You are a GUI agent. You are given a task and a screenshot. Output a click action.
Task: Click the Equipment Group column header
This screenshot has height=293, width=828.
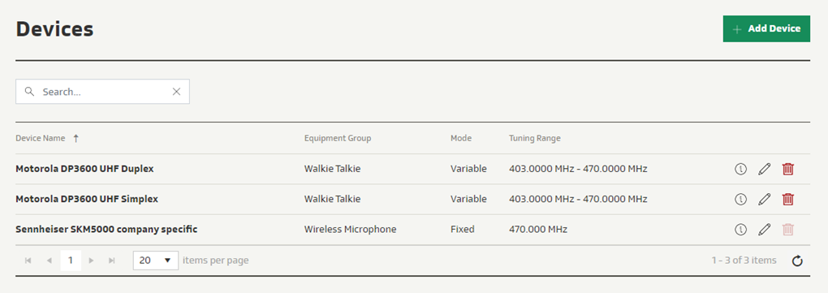338,138
